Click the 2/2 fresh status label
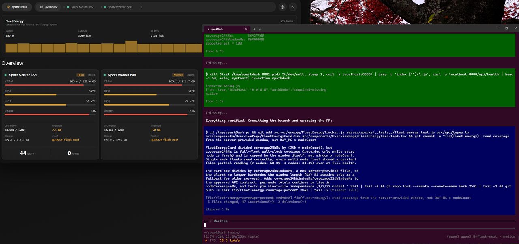Viewport: 519px width, 244px height. [x=287, y=21]
